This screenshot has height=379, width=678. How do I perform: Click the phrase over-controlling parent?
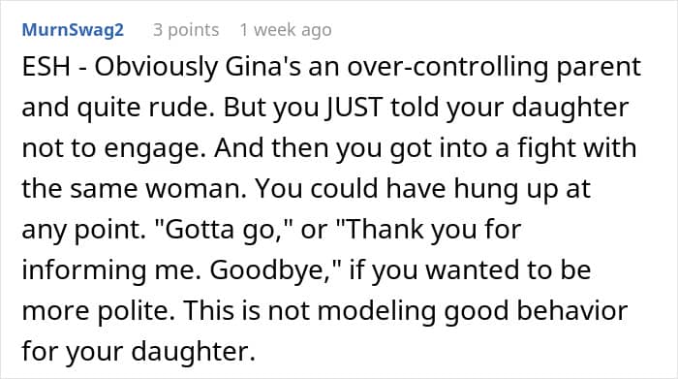point(494,68)
